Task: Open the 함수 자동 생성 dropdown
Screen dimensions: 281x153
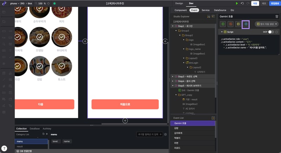Action: pos(267,24)
